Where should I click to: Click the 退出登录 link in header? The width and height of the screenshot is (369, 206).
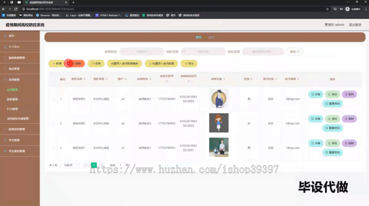355,25
